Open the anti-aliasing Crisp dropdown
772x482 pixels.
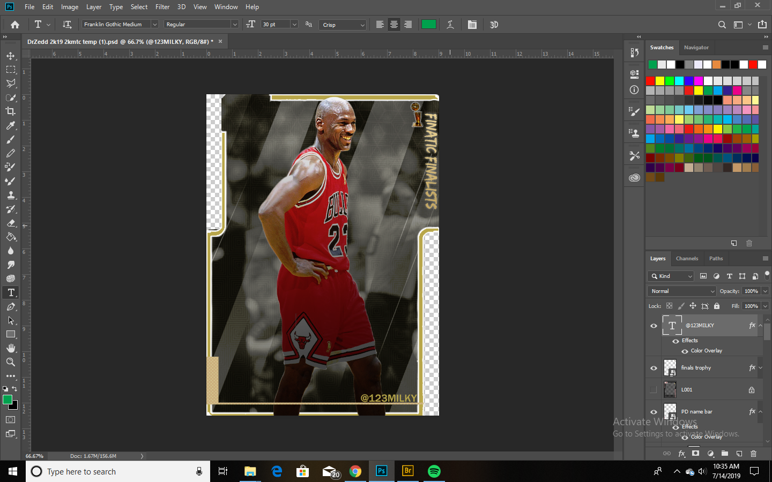tap(343, 25)
